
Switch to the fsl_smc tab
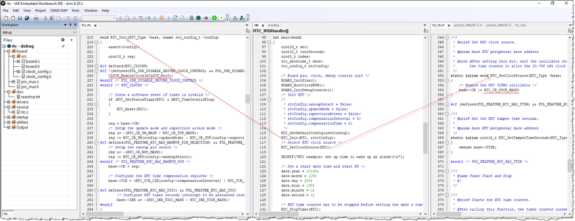[521, 25]
